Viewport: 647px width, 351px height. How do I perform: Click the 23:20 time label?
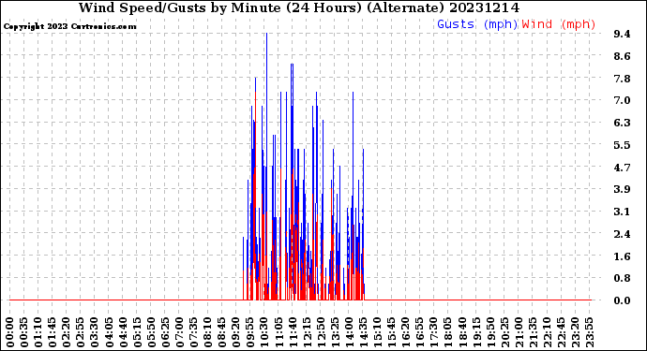(x=575, y=332)
